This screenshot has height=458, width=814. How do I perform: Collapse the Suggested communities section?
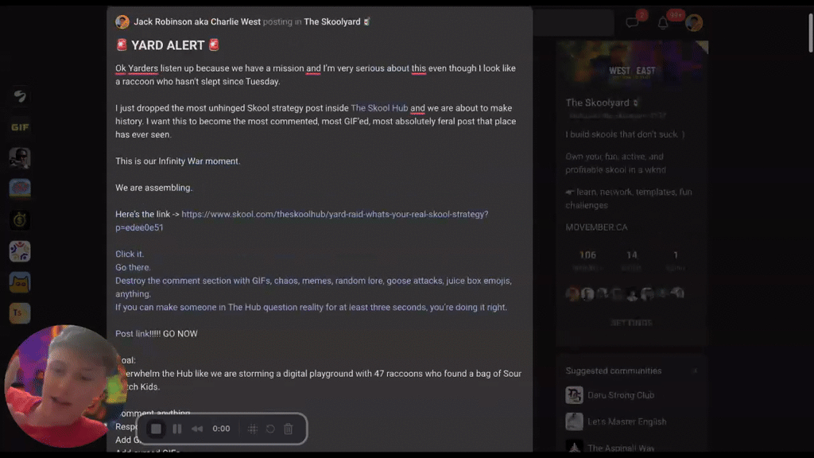pyautogui.click(x=695, y=371)
